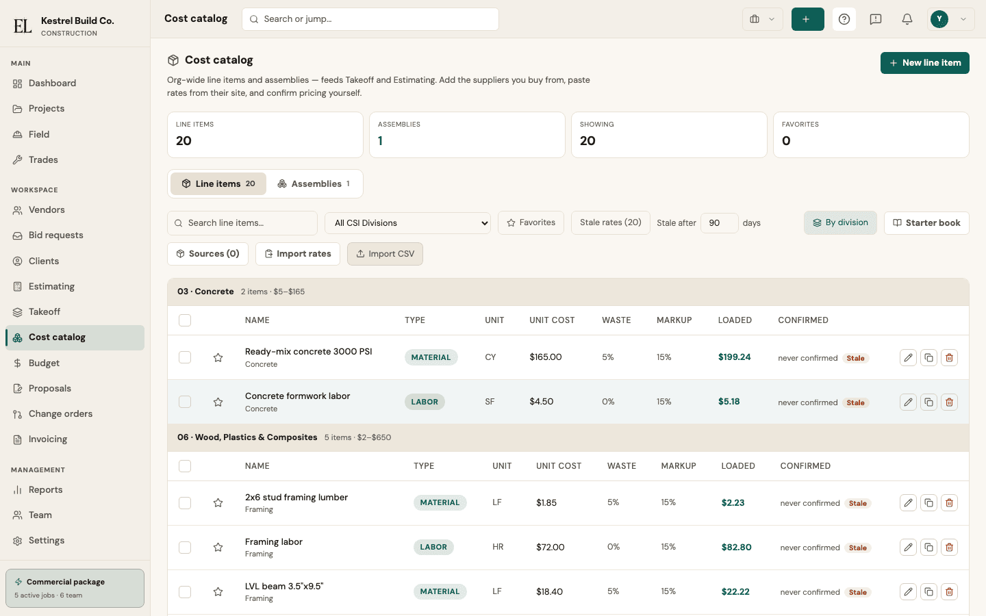Open help via question mark icon
This screenshot has width=986, height=616.
pyautogui.click(x=844, y=19)
